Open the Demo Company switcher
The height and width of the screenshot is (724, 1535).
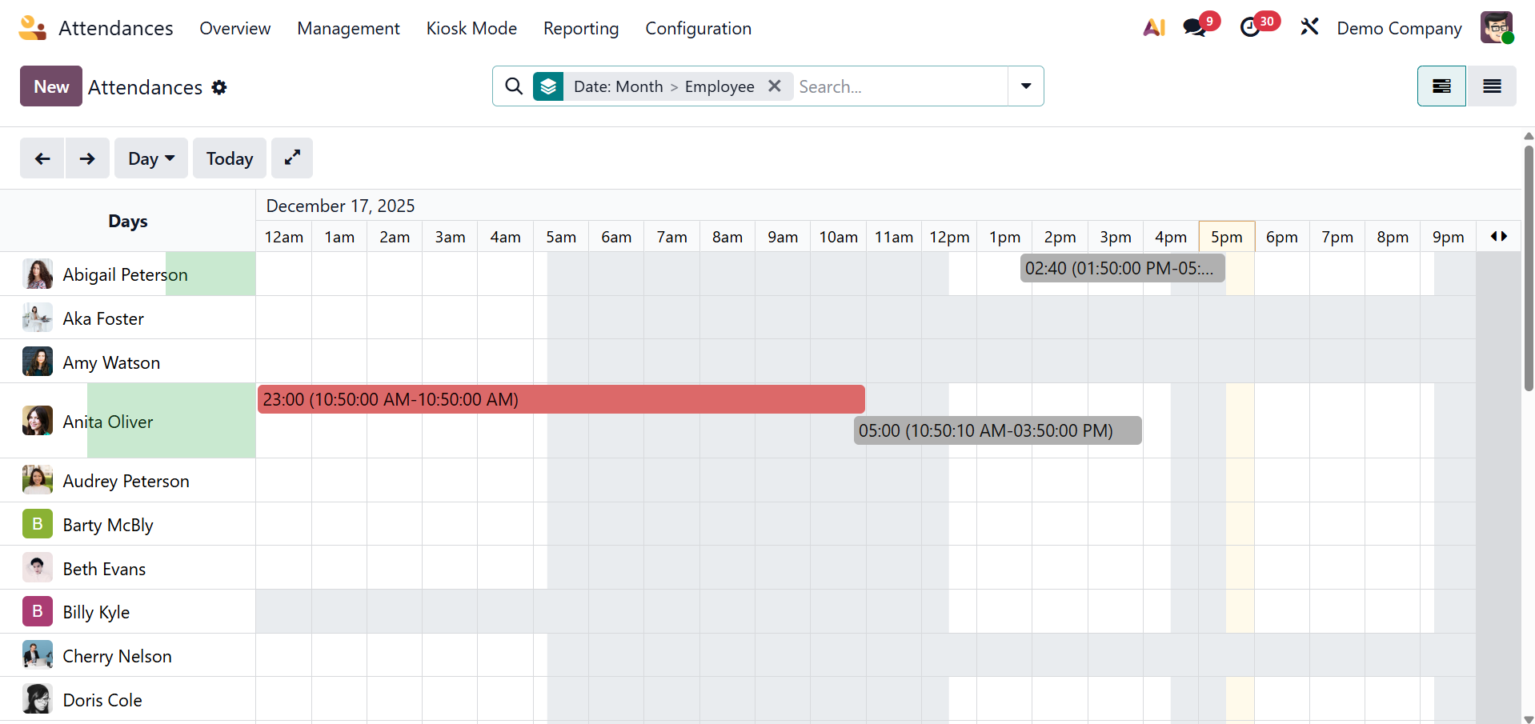1399,28
